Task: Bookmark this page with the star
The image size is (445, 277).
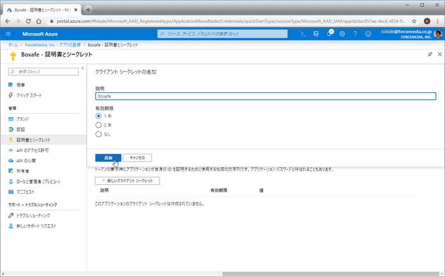Action: (x=414, y=21)
